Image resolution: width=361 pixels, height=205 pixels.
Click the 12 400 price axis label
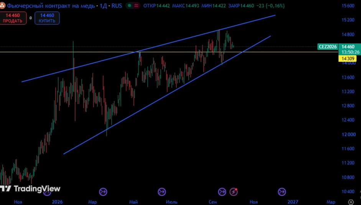coord(349,120)
